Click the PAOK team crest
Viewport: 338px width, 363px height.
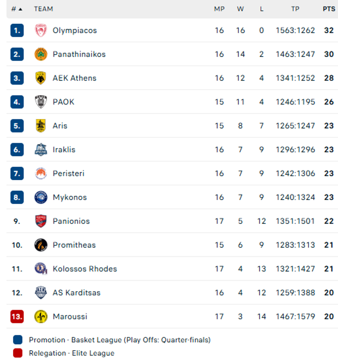(40, 102)
